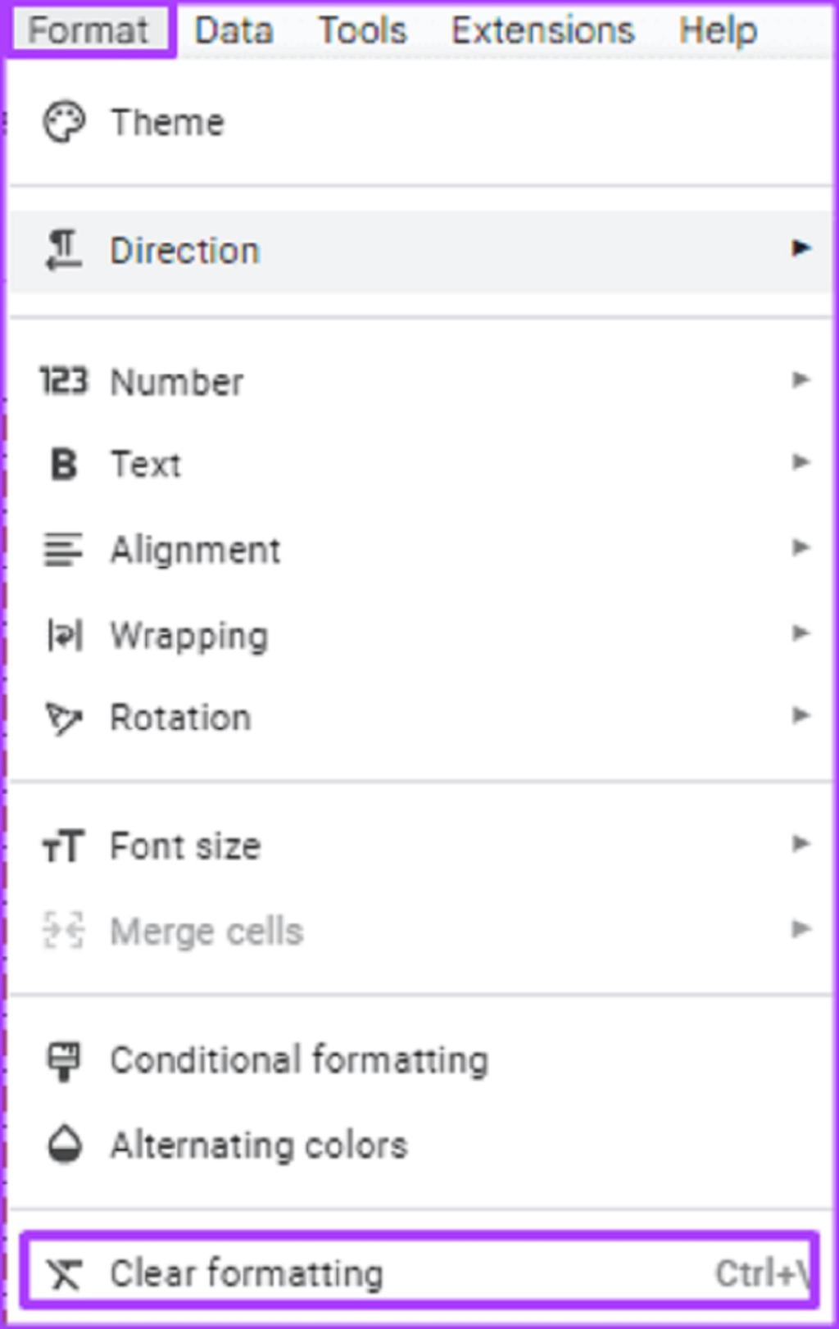
Task: Click the Clear formatting icon
Action: pos(63,1274)
